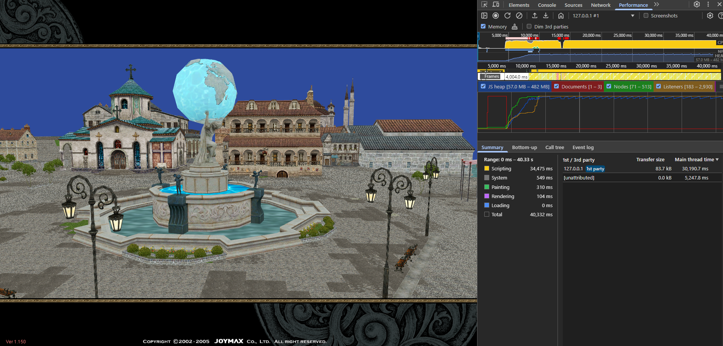Click the globe statue in the game scene

205,90
